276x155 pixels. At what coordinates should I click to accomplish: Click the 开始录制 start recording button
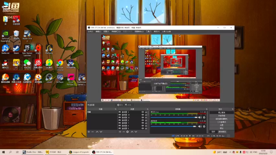221,116
